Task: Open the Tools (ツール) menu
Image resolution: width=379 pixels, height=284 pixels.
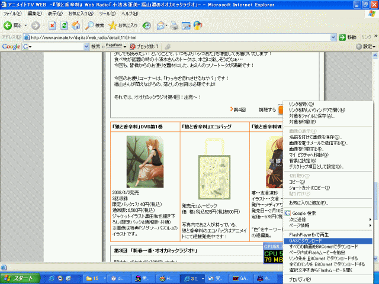Action: 107,14
